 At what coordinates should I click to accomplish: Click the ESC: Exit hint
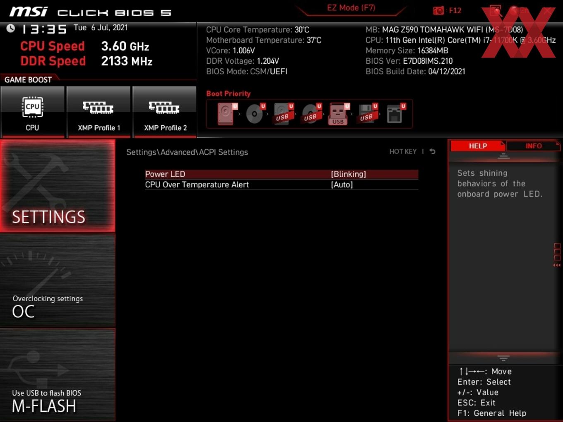click(x=476, y=403)
